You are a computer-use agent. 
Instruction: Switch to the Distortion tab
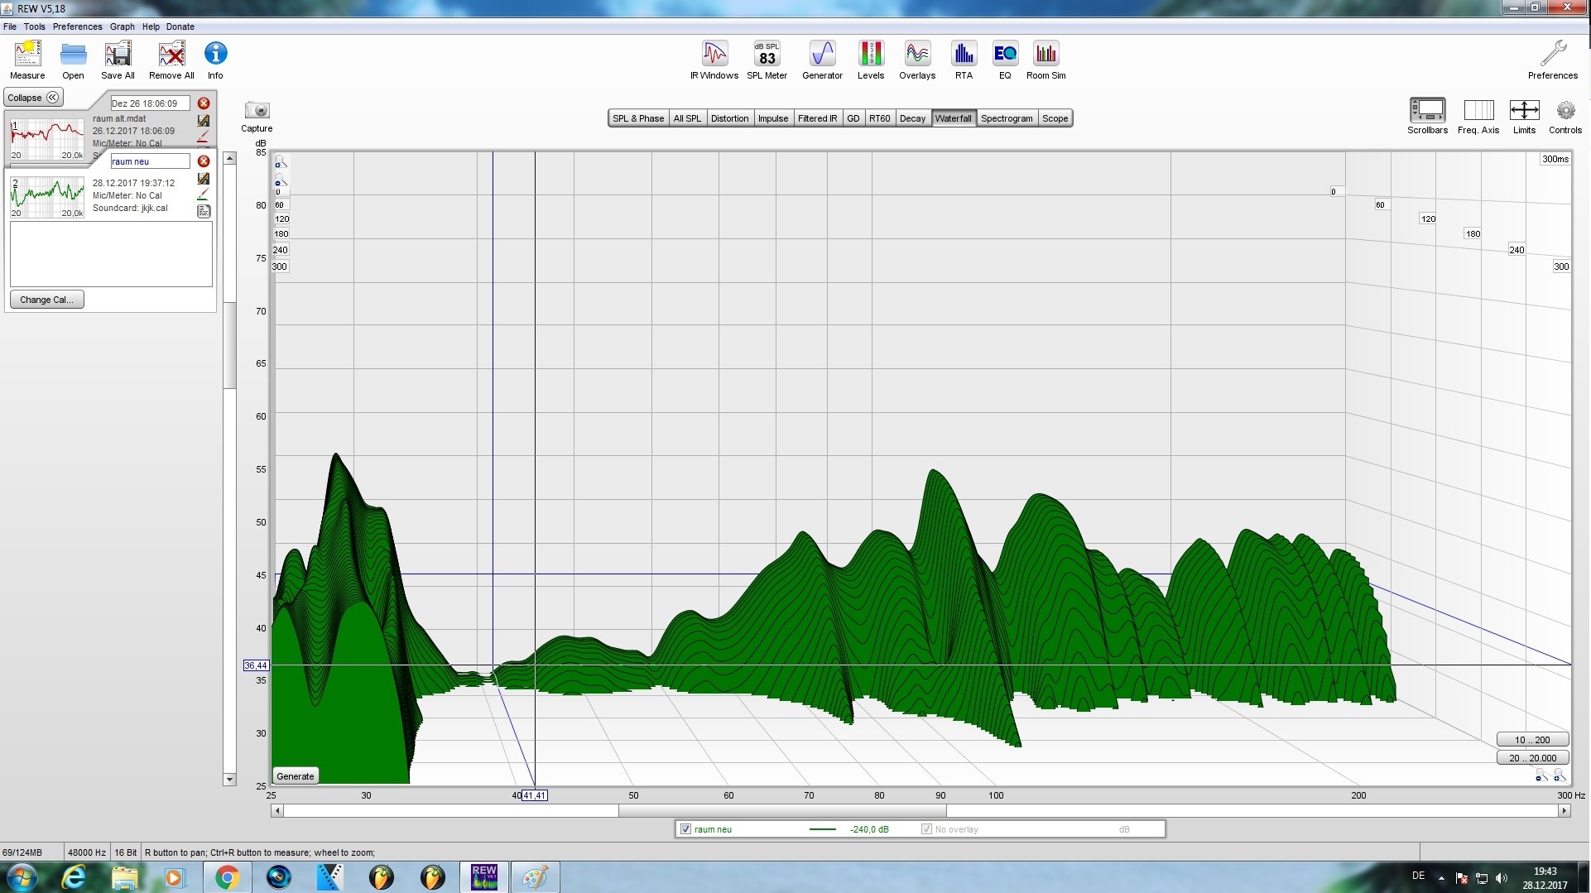pyautogui.click(x=729, y=118)
